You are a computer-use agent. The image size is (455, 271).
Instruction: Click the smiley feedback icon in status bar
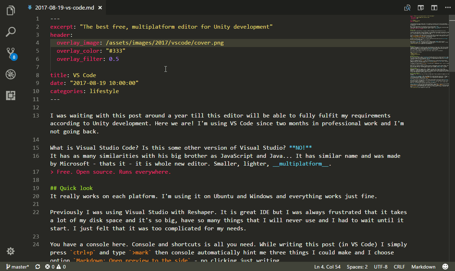coord(445,267)
